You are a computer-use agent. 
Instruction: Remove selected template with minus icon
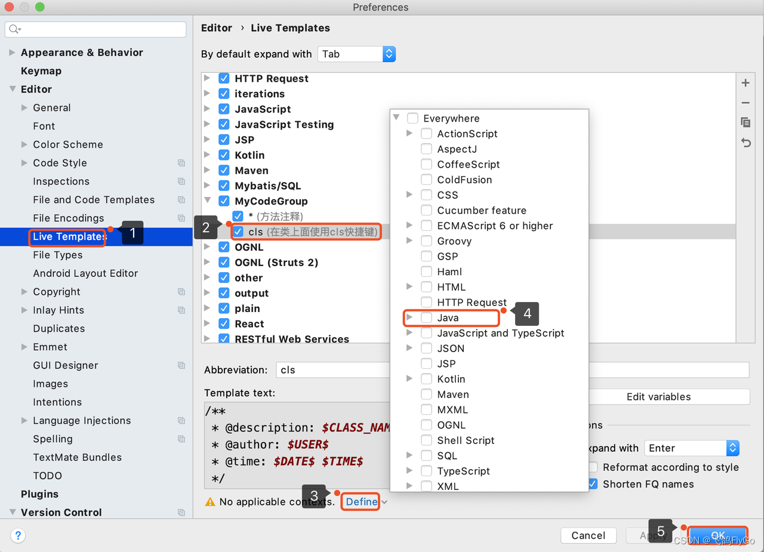(745, 103)
